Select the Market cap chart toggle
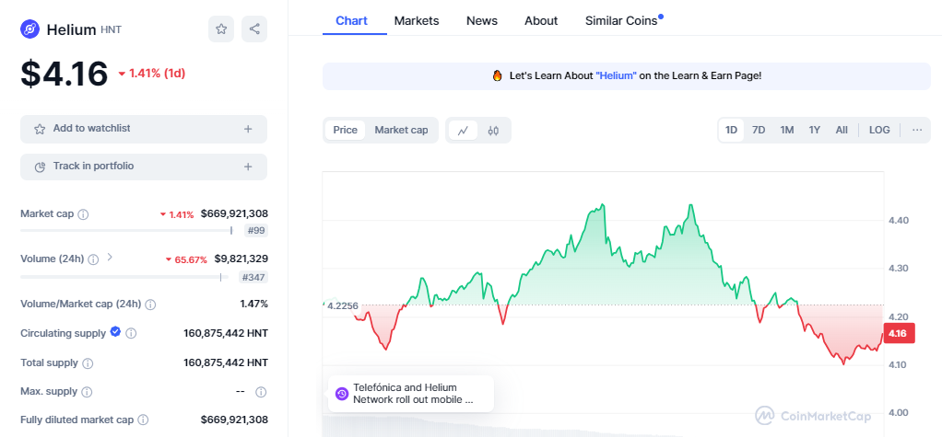Screen dimensions: 942x437 tap(401, 130)
